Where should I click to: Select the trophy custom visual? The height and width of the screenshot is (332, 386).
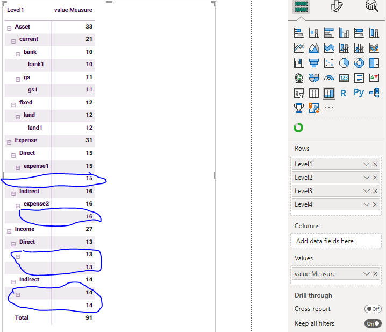click(x=298, y=108)
